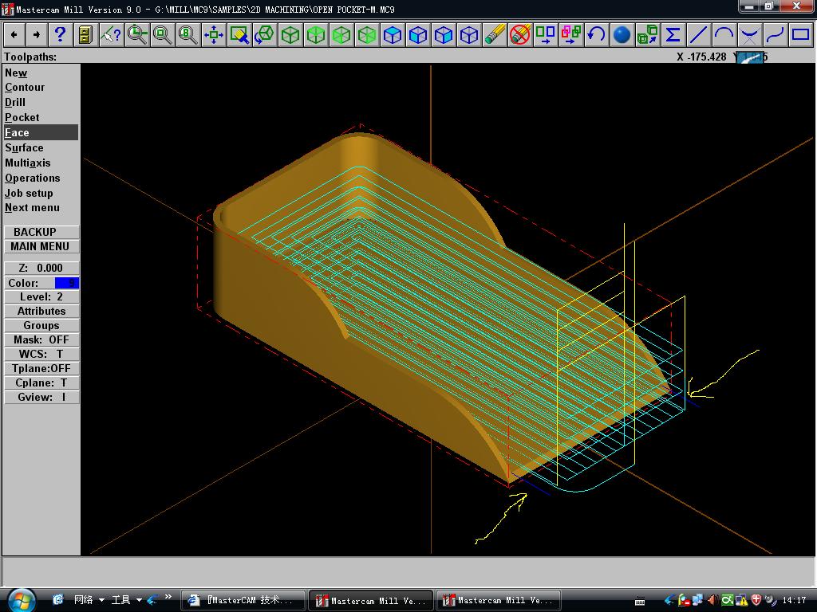This screenshot has height=612, width=817.
Task: Open the Cplane: T selector
Action: coord(41,382)
